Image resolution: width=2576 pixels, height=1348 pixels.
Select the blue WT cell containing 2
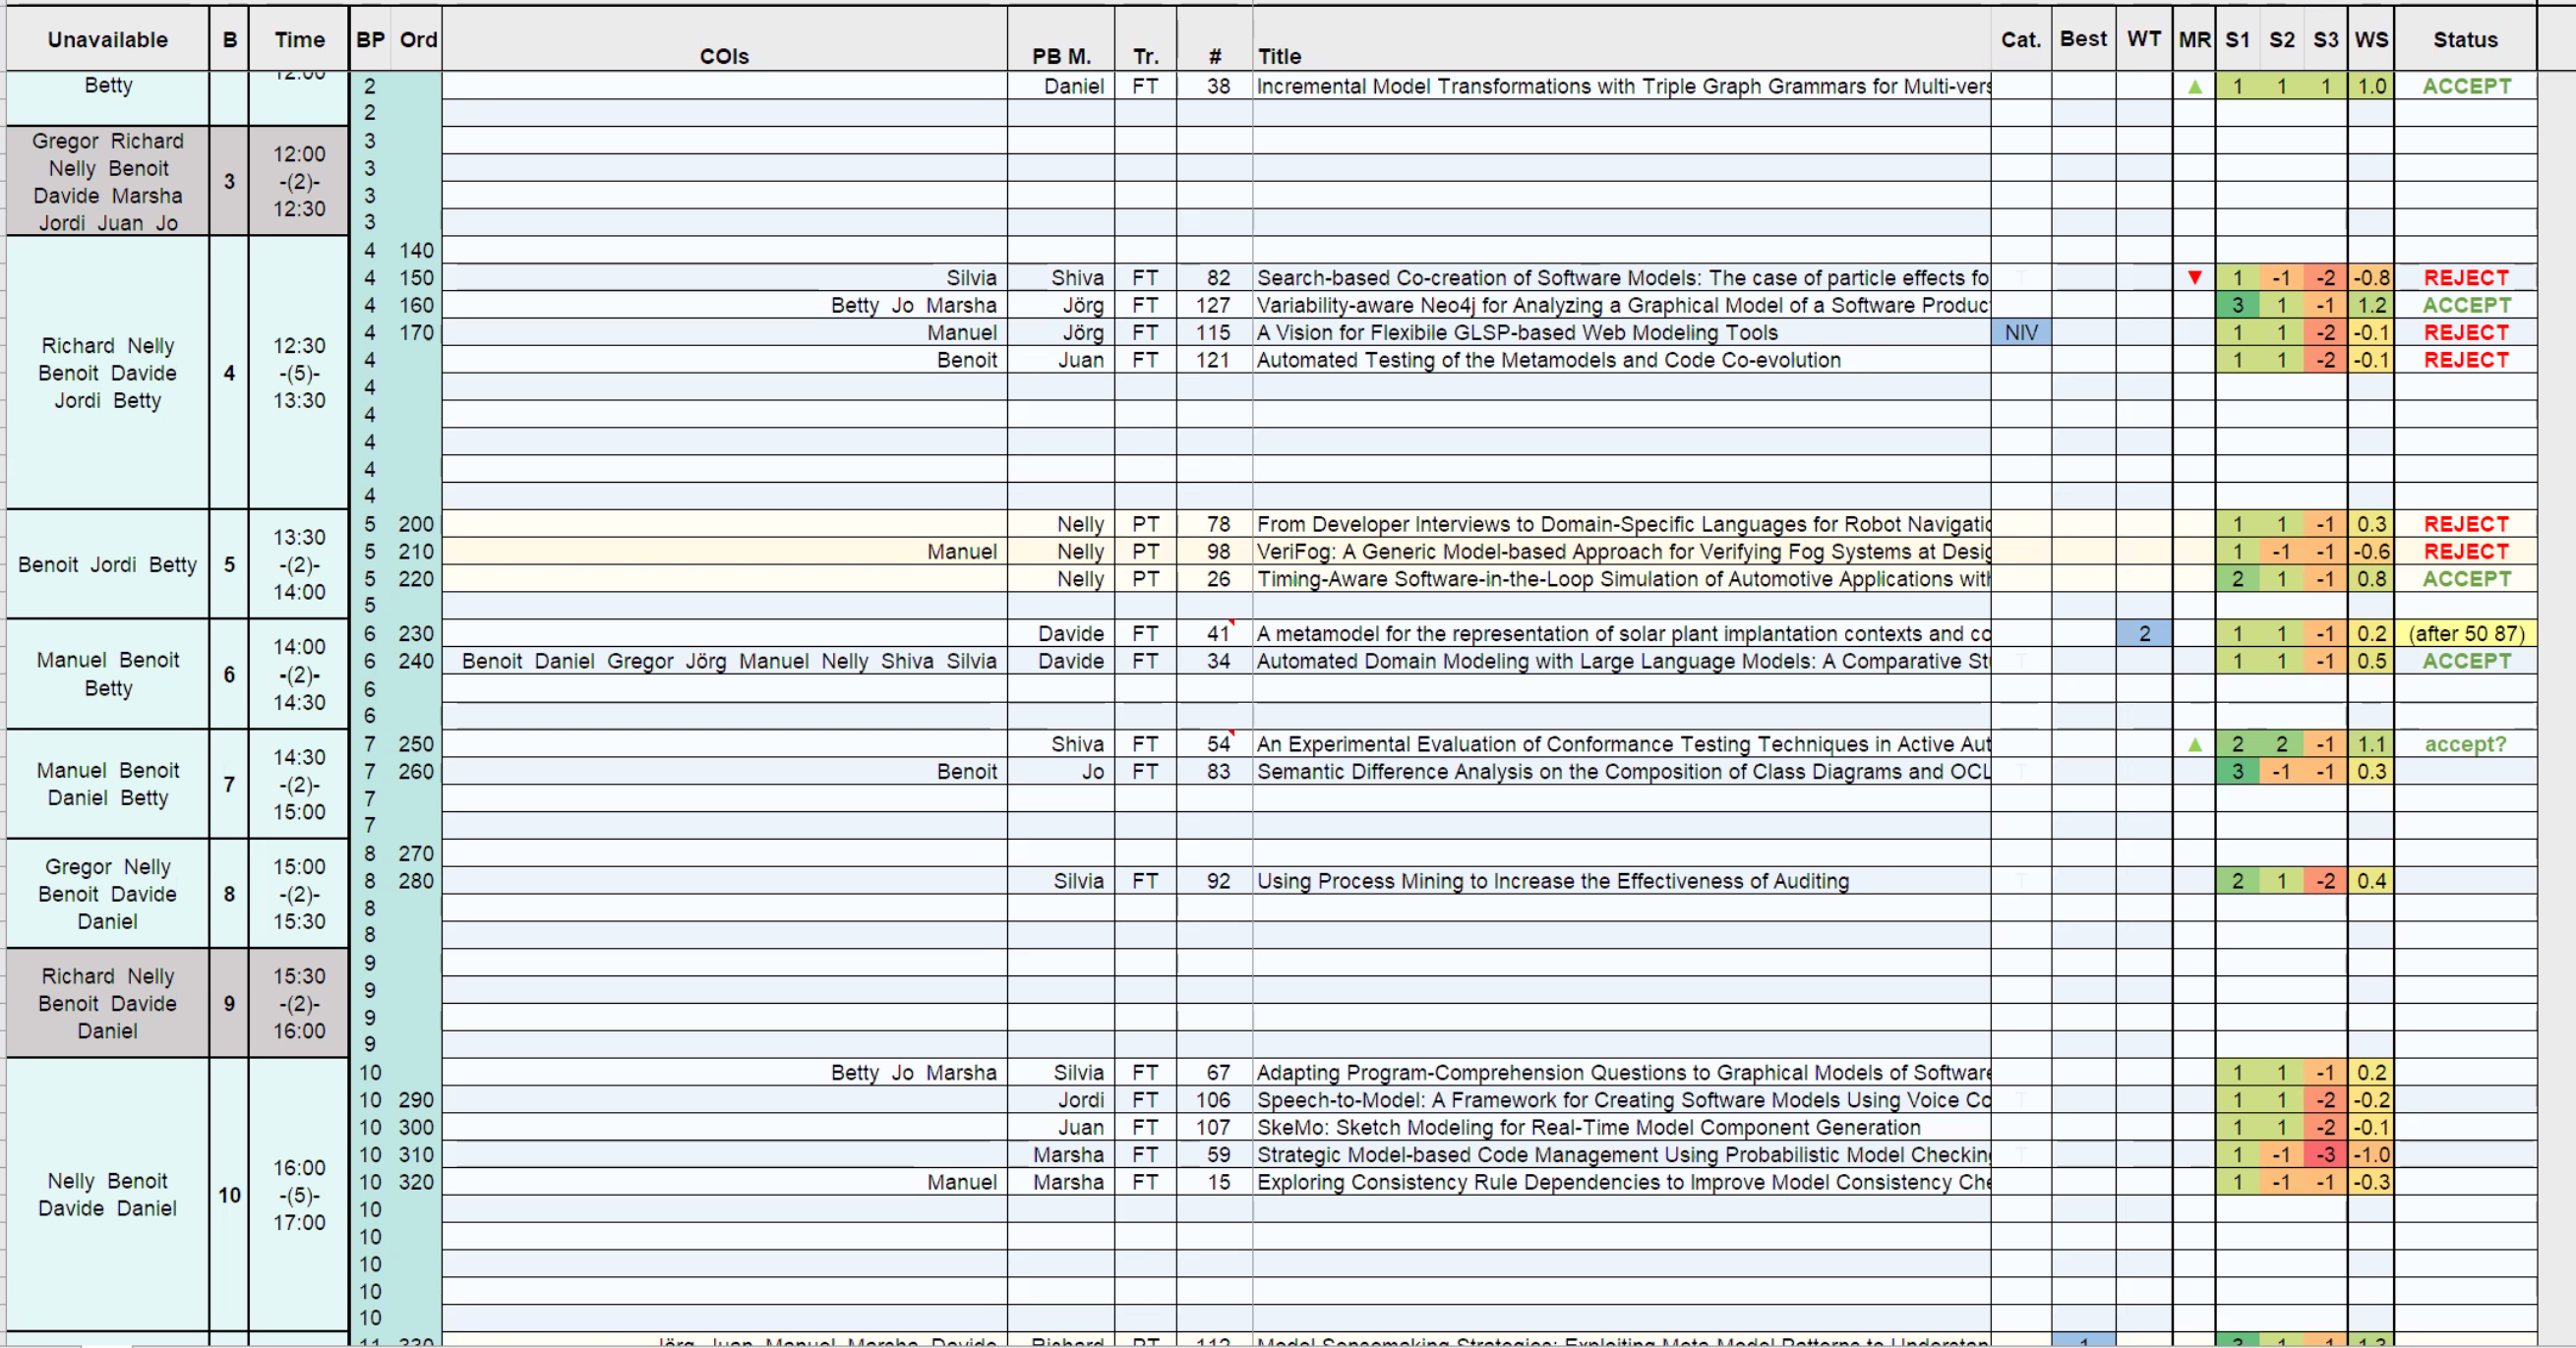click(2144, 633)
